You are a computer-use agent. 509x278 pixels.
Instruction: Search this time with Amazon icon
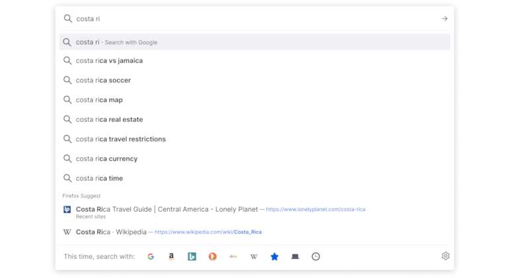[x=171, y=257]
